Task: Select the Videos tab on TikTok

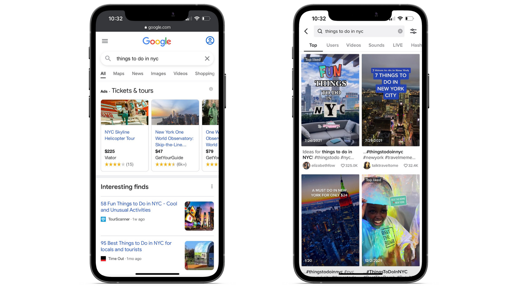Action: 353,45
